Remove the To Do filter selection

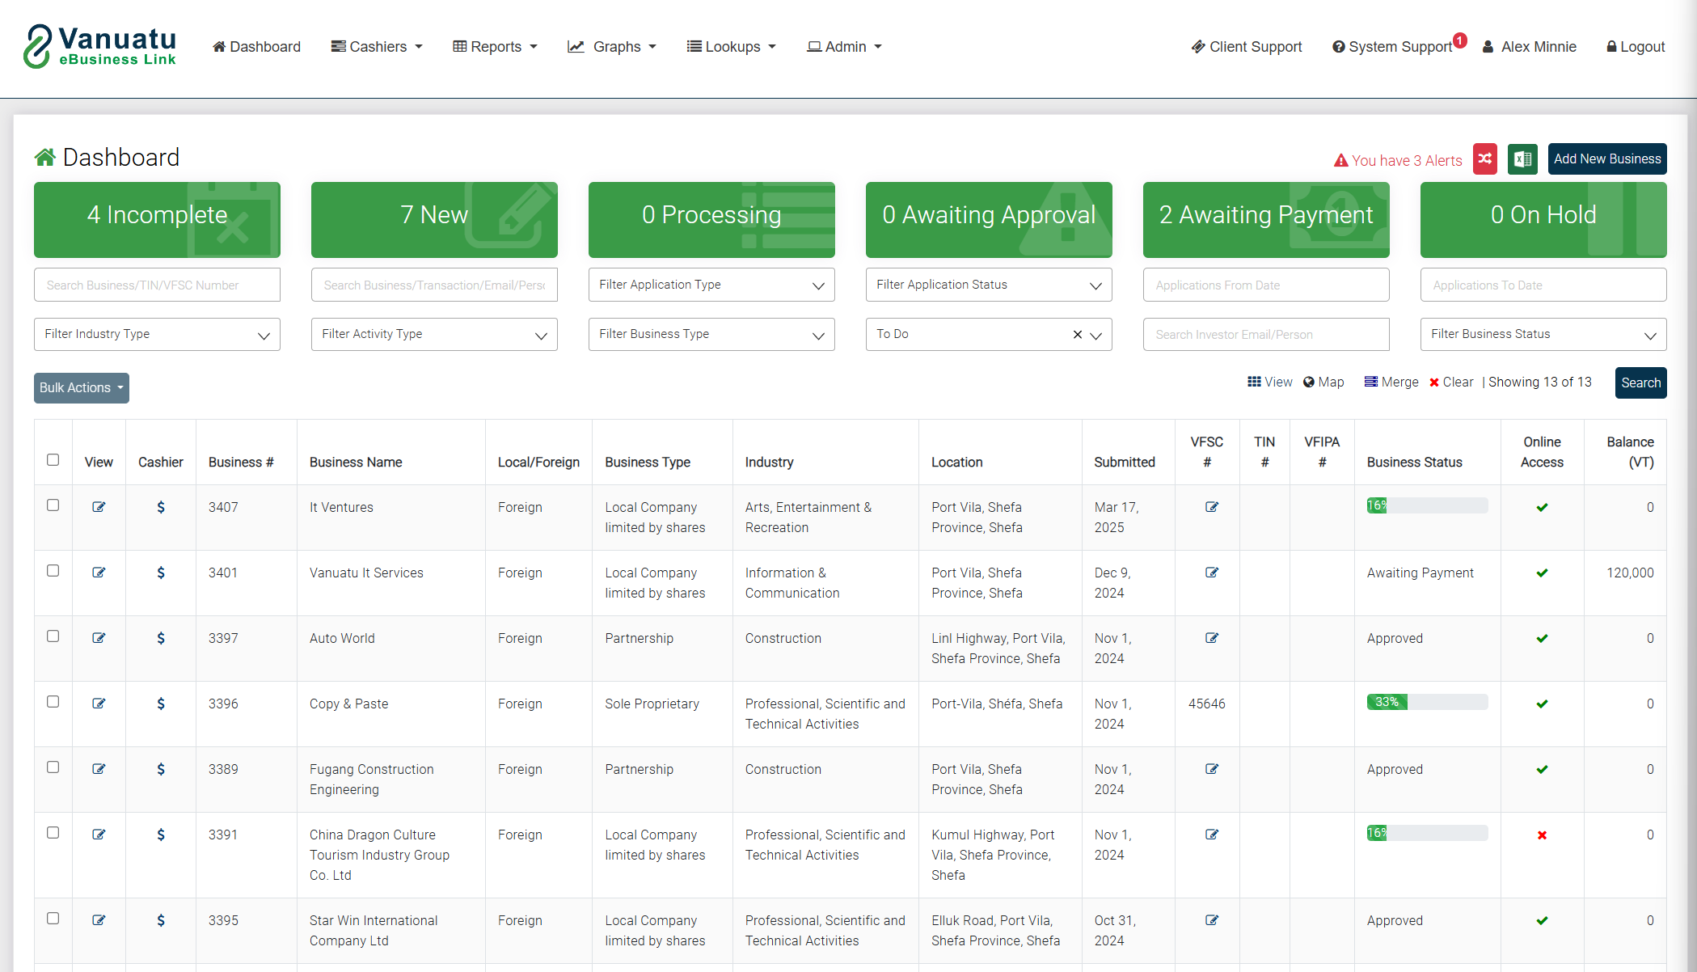point(1077,334)
